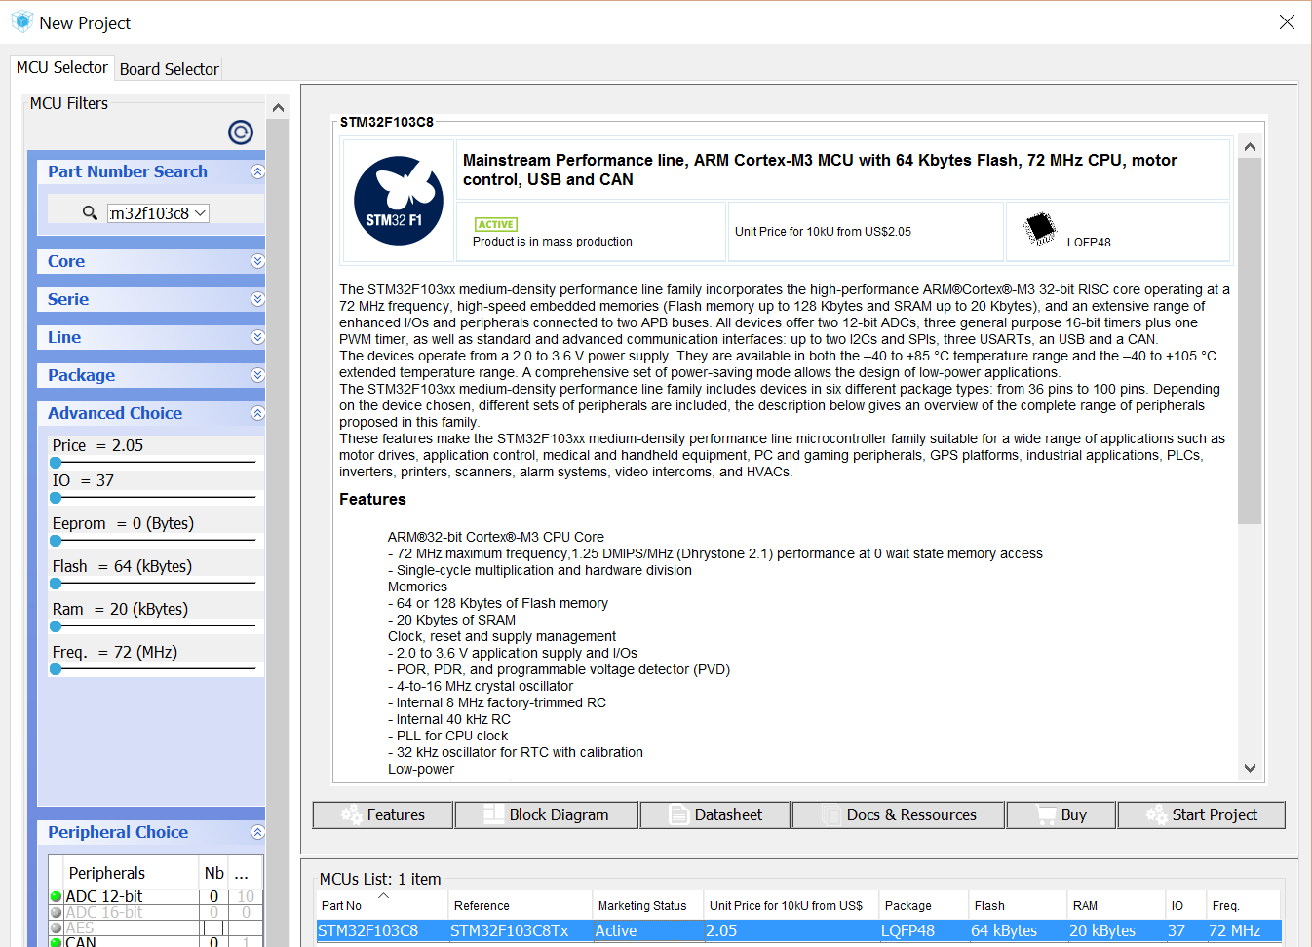The height and width of the screenshot is (947, 1312).
Task: Sort by Unit Price column header
Action: 791,905
